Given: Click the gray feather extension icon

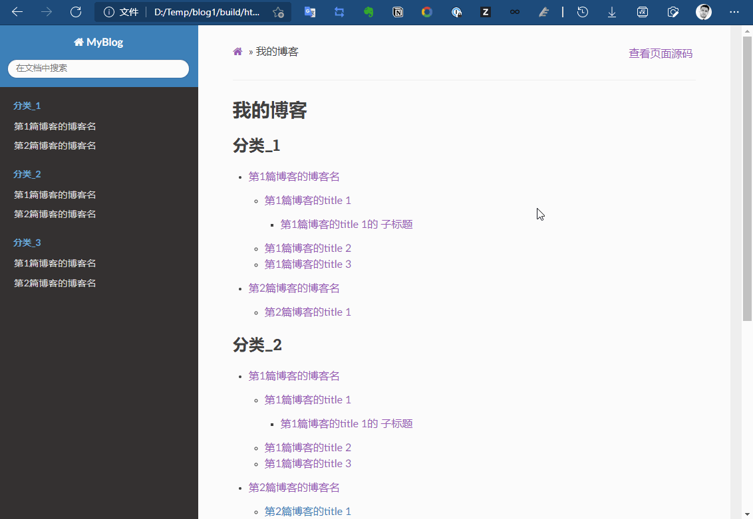Looking at the screenshot, I should coord(543,12).
